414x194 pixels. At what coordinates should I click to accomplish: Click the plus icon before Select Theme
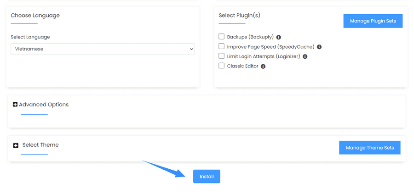pyautogui.click(x=16, y=145)
